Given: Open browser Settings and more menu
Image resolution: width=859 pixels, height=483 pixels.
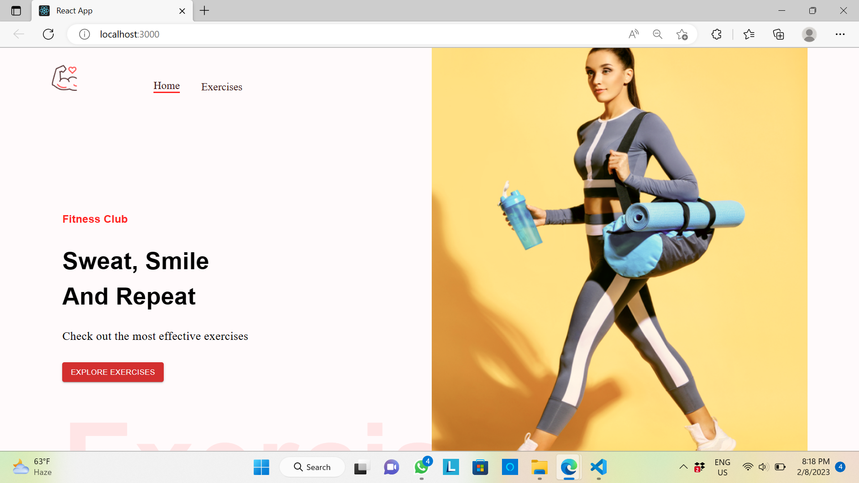Looking at the screenshot, I should (840, 34).
